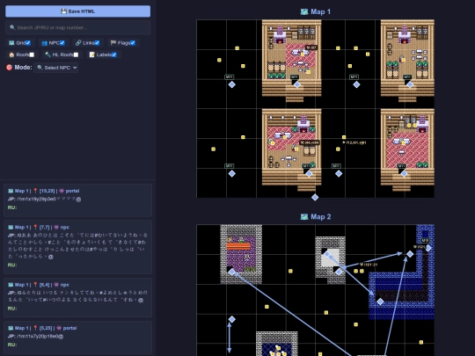Screen dimensions: 475x356
Task: Click the lower portal diamond in Map 2's grey room
Action: click(339, 272)
